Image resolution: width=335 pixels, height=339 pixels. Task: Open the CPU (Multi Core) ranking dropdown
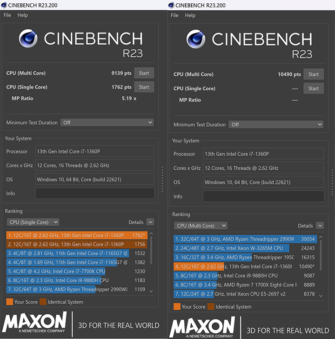click(201, 226)
